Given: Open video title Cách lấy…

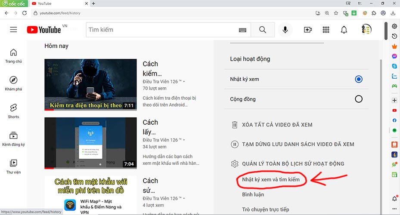Looking at the screenshot, I should pyautogui.click(x=151, y=127).
